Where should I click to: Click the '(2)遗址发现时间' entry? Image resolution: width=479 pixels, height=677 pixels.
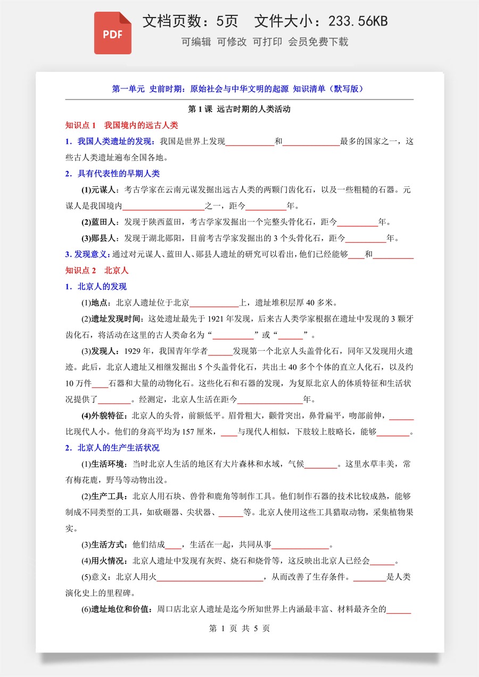tap(112, 319)
